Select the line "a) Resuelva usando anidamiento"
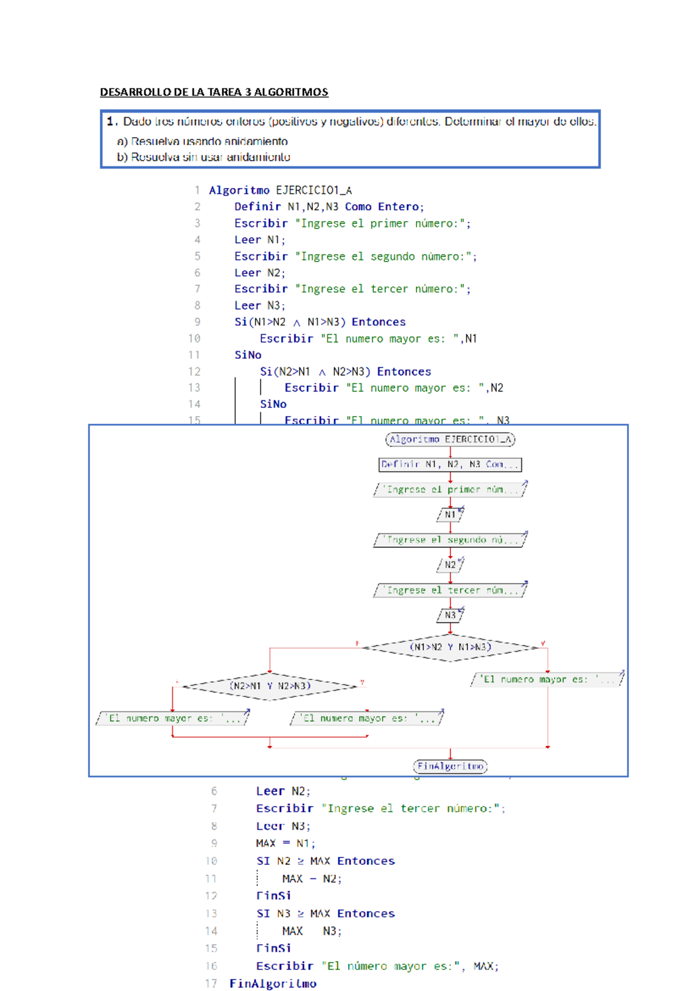 [202, 141]
